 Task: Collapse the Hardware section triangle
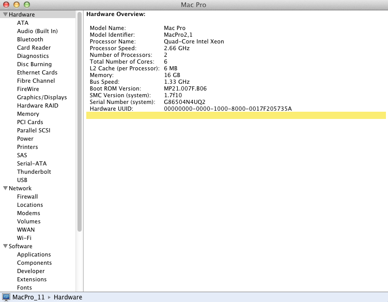click(x=5, y=14)
